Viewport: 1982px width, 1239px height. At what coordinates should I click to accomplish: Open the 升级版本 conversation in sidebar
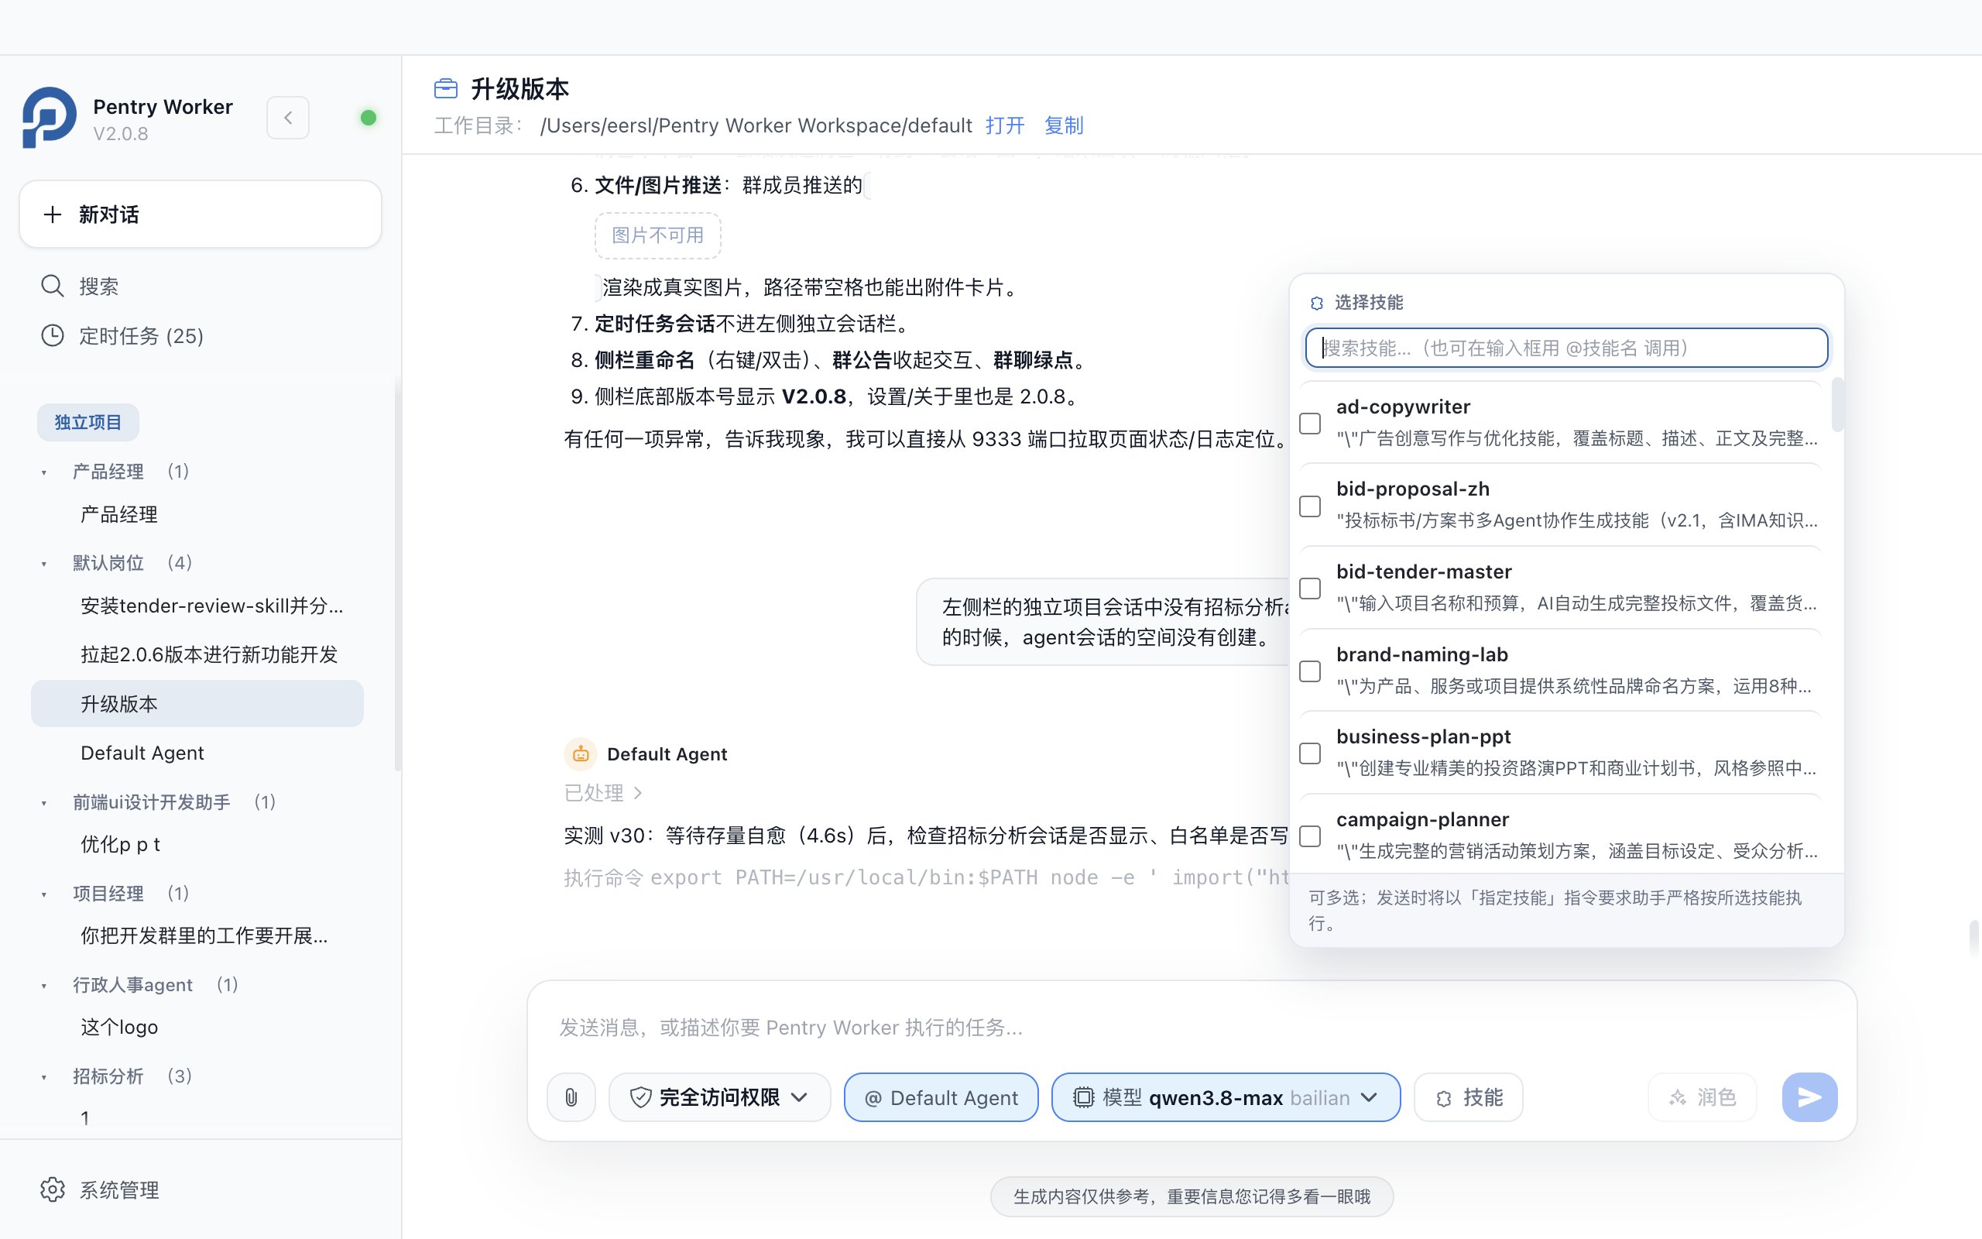(x=197, y=704)
